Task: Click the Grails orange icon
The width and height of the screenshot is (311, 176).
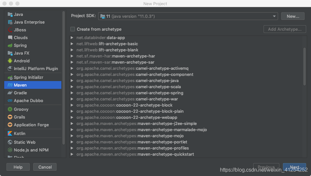Action: [10, 117]
